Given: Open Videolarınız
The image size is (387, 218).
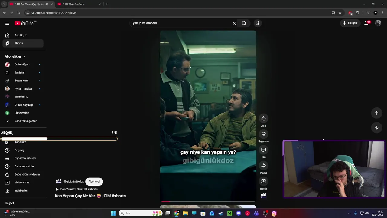Looking at the screenshot, I should (x=23, y=183).
